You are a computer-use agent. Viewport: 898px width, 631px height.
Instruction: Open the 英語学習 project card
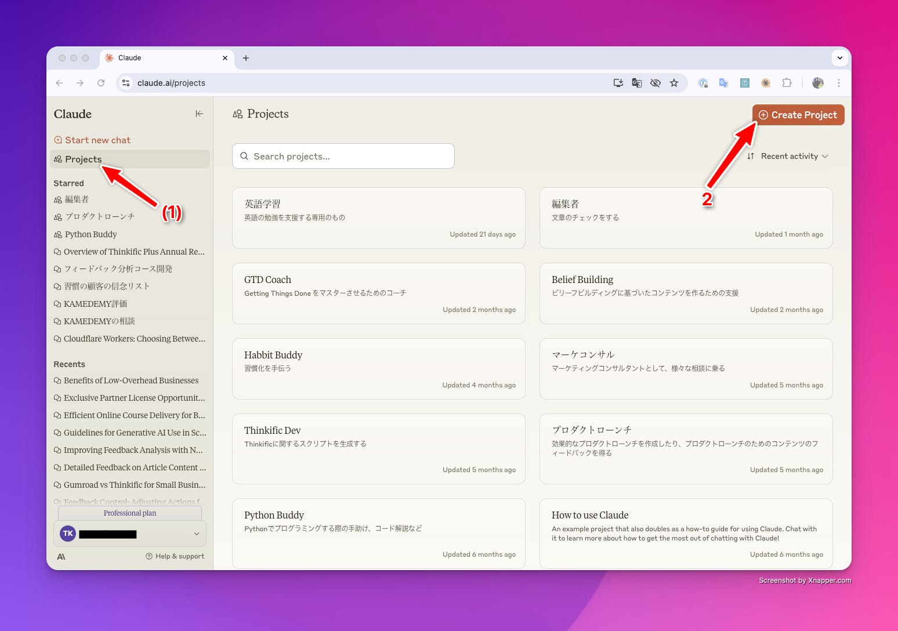[x=379, y=218]
